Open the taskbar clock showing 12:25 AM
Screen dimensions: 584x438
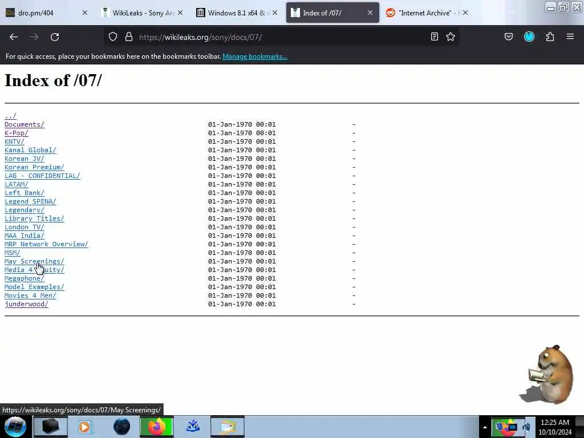(x=555, y=427)
